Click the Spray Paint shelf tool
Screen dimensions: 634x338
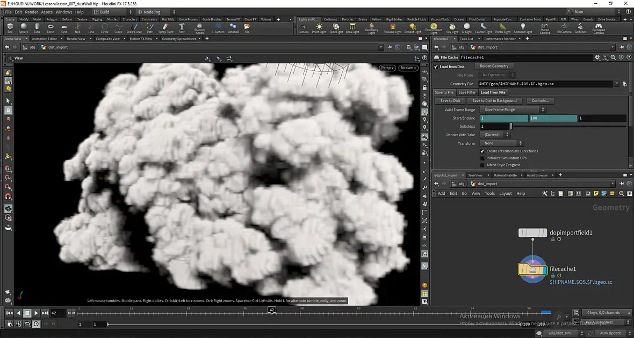click(166, 28)
